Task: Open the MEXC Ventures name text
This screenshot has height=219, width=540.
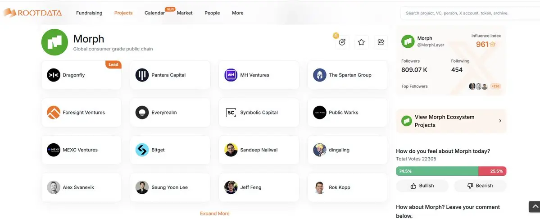Action: pyautogui.click(x=80, y=150)
